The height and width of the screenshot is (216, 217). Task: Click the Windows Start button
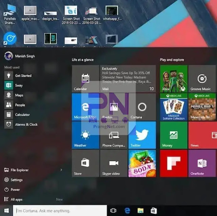6,211
